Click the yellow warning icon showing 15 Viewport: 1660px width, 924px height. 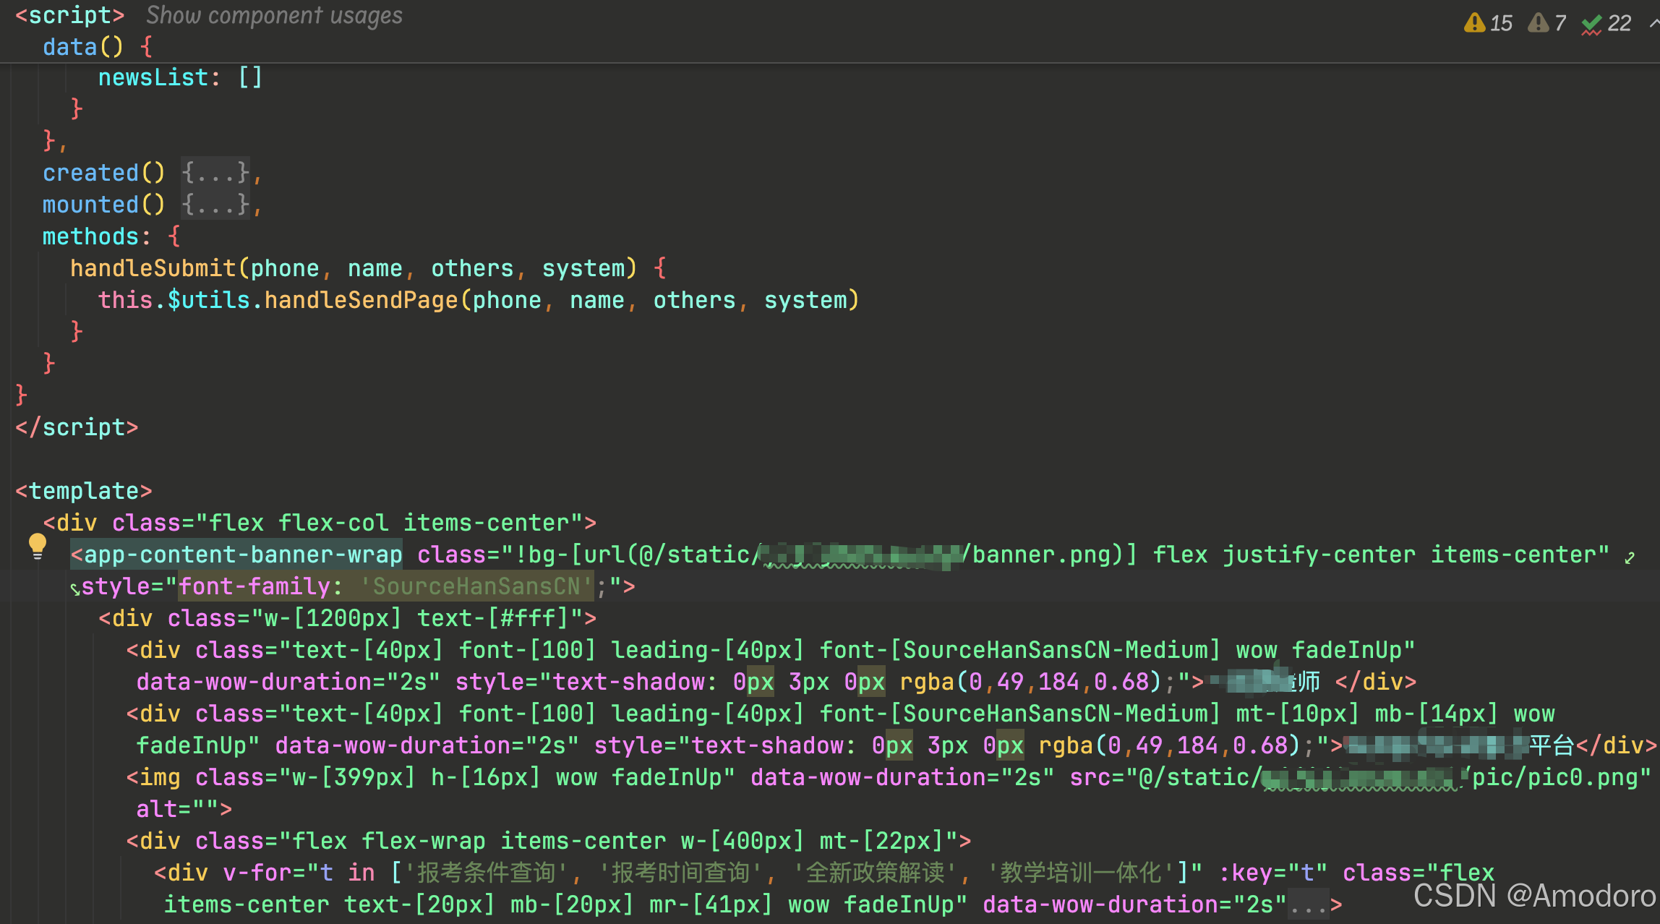coord(1474,23)
